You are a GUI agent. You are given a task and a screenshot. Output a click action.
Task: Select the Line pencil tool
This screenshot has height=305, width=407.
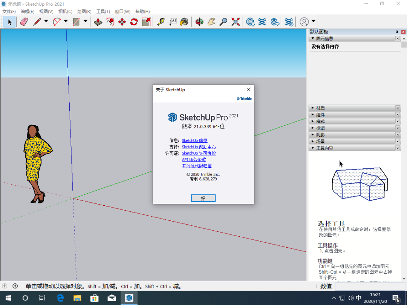(37, 22)
